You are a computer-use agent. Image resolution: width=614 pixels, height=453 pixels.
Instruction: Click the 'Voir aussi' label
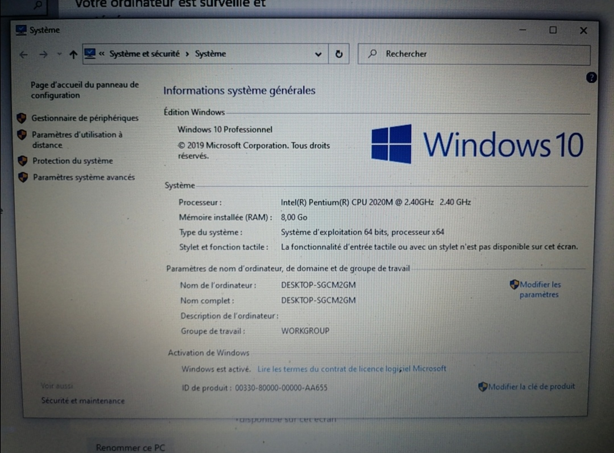click(57, 386)
